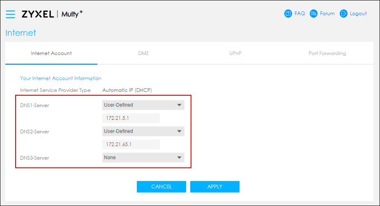Click the Logout door icon
The height and width of the screenshot is (206, 380).
(x=343, y=14)
